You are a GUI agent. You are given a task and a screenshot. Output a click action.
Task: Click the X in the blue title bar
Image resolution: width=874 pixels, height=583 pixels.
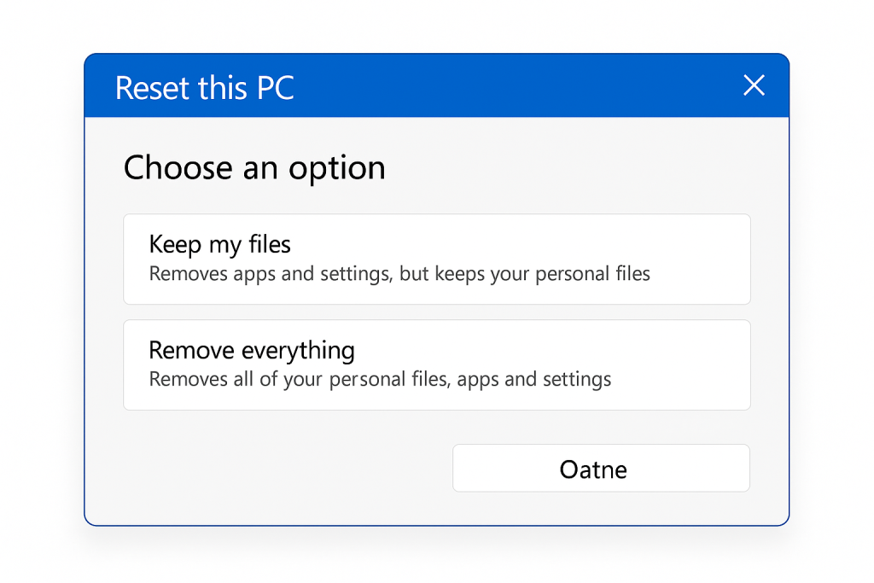click(754, 85)
